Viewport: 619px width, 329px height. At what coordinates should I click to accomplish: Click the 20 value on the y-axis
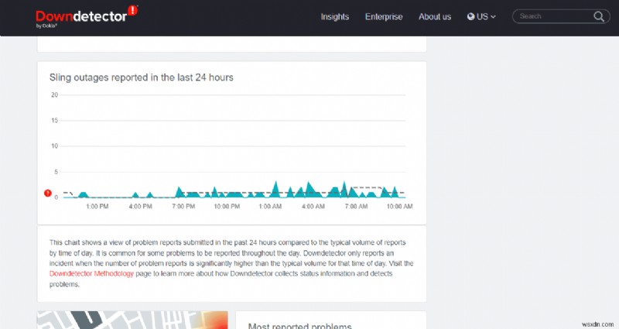click(54, 94)
